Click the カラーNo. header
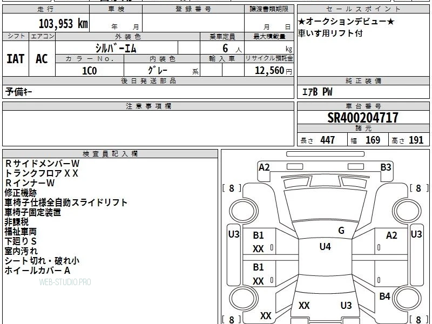 (90, 59)
